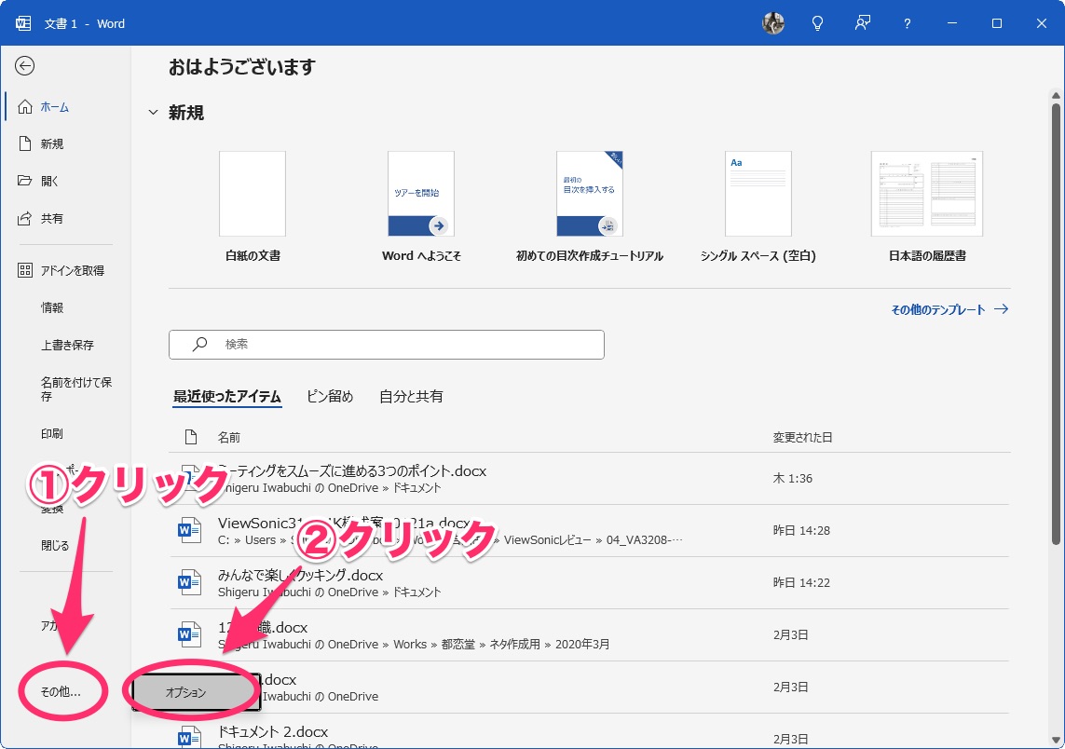
Task: Open your account profile picture menu
Action: point(772,23)
